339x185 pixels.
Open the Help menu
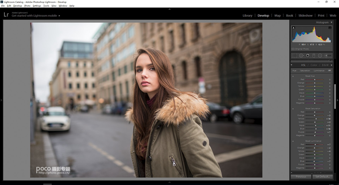pos(72,6)
